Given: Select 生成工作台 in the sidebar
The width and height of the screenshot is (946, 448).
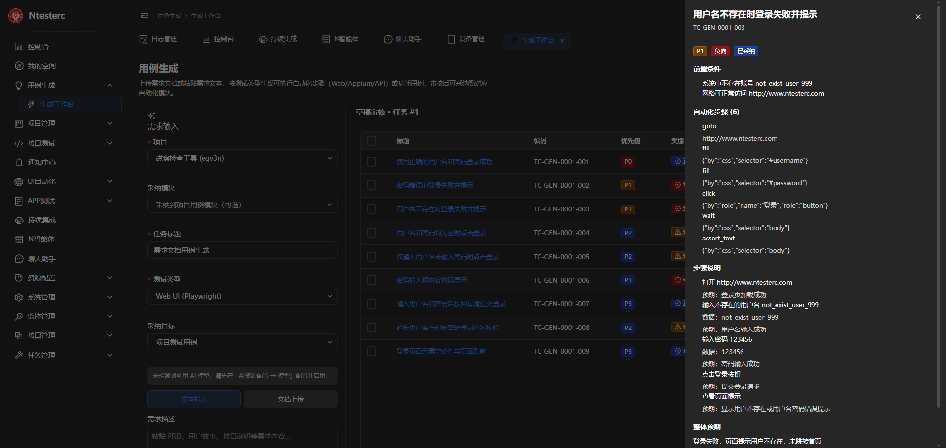Looking at the screenshot, I should pyautogui.click(x=69, y=104).
